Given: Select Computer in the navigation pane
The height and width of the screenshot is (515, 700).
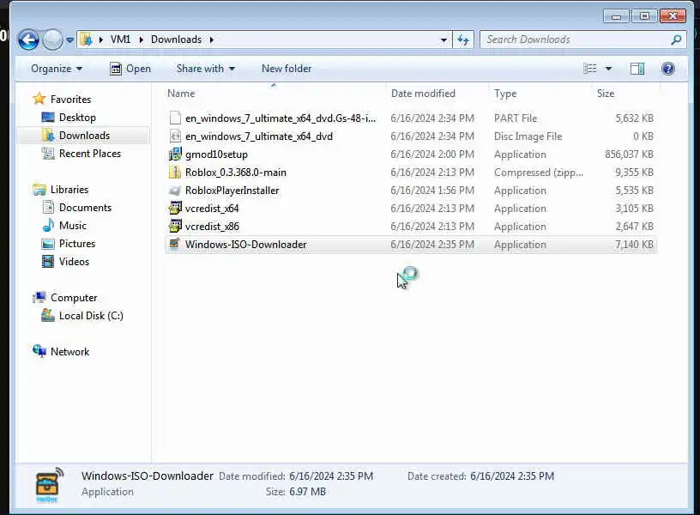Looking at the screenshot, I should pos(74,298).
